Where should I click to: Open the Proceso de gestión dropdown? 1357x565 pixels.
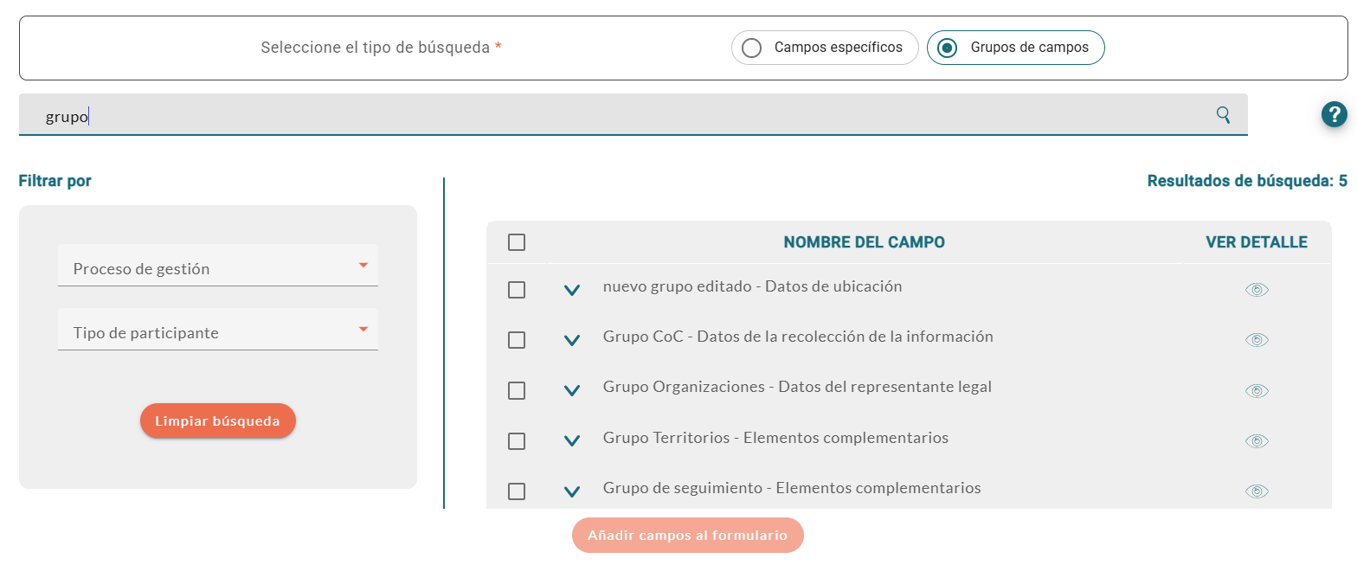pyautogui.click(x=217, y=268)
